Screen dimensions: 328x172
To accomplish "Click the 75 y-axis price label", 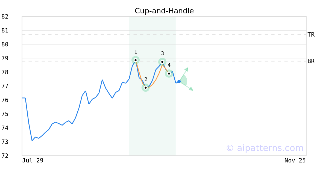I will coord(5,114).
